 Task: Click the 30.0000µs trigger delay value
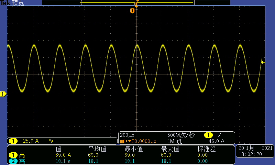pos(142,141)
